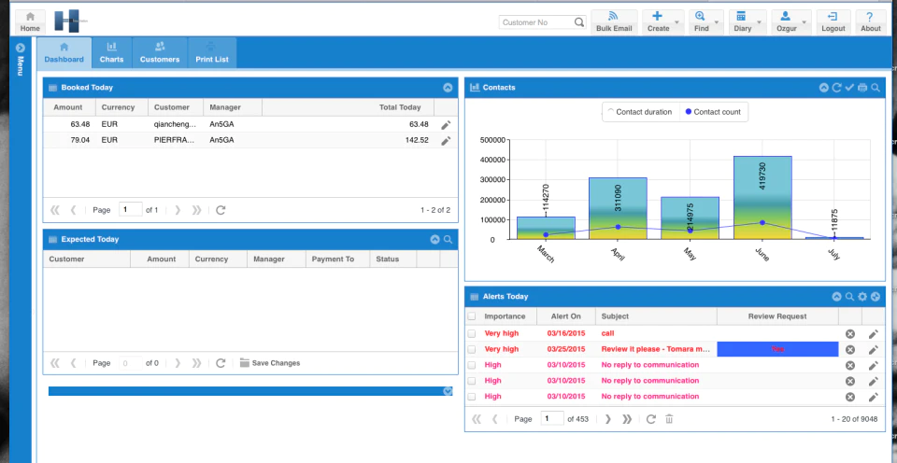Click Save Changes in Expected Today

269,363
